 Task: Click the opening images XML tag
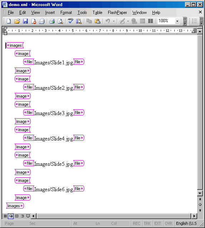tap(15, 45)
